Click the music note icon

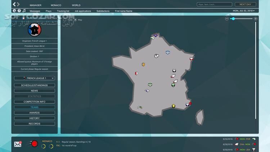24,11
